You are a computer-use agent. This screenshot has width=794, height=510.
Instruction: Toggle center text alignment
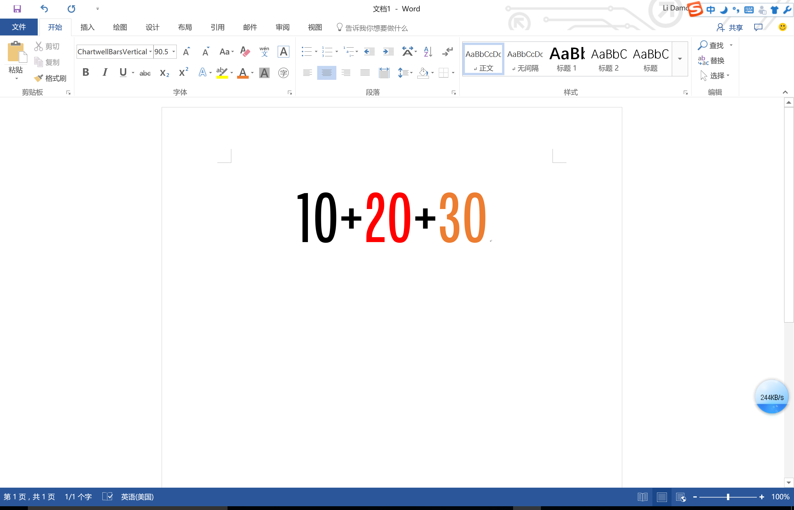[x=326, y=73]
